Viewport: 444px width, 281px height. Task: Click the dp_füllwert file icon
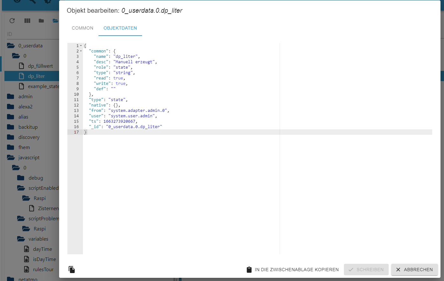22,66
